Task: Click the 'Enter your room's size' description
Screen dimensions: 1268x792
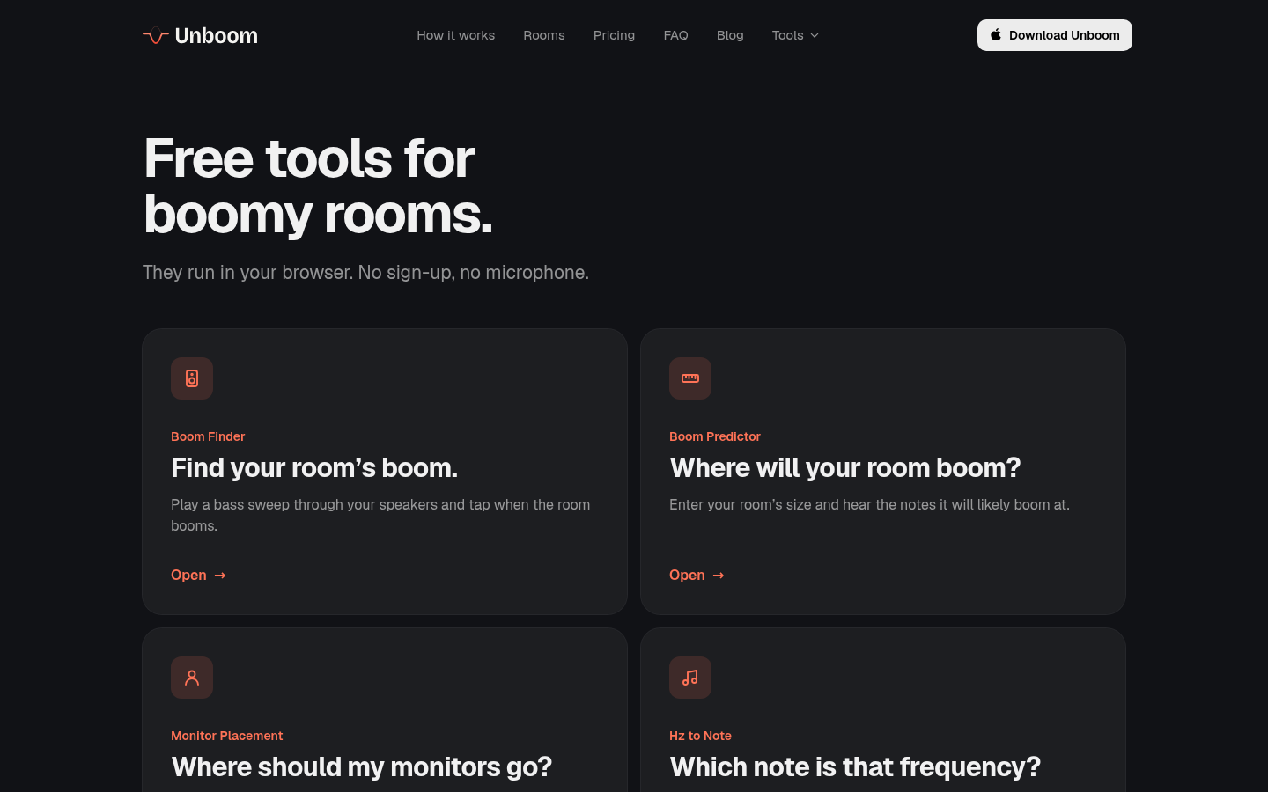Action: pos(869,504)
